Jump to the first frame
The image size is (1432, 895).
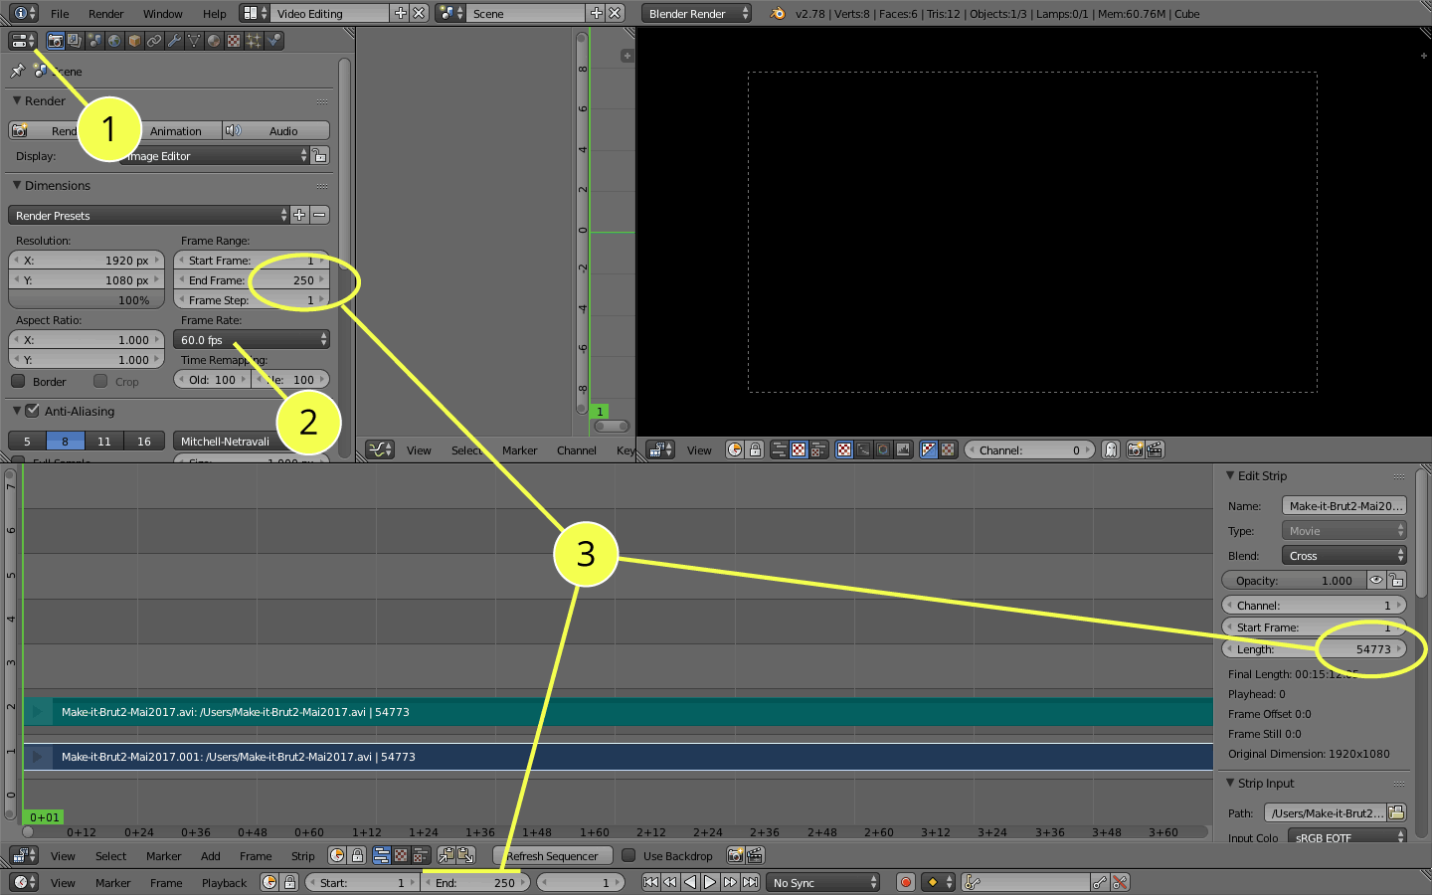click(x=650, y=882)
